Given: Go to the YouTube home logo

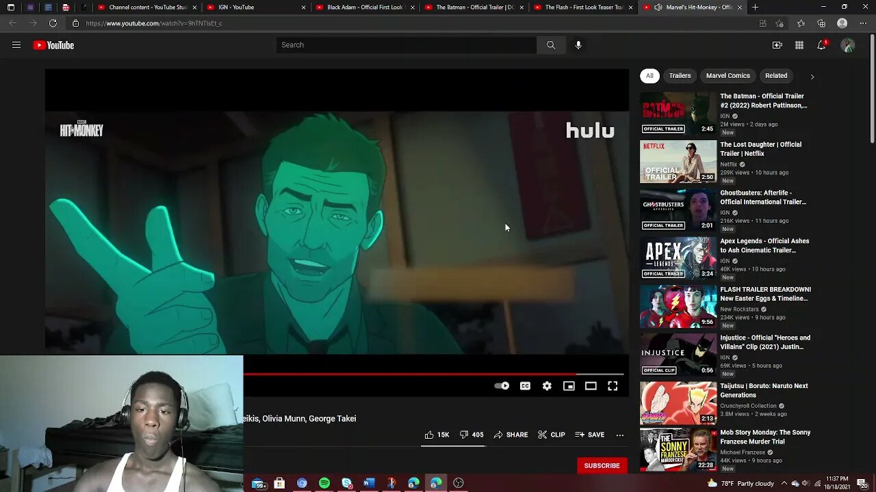Looking at the screenshot, I should [x=53, y=45].
